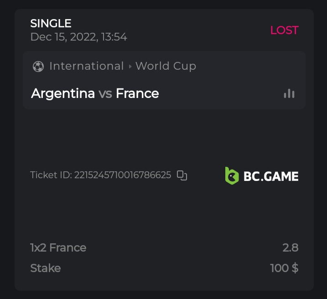The image size is (327, 299).
Task: Click the 2.8 odds value
Action: coord(290,247)
